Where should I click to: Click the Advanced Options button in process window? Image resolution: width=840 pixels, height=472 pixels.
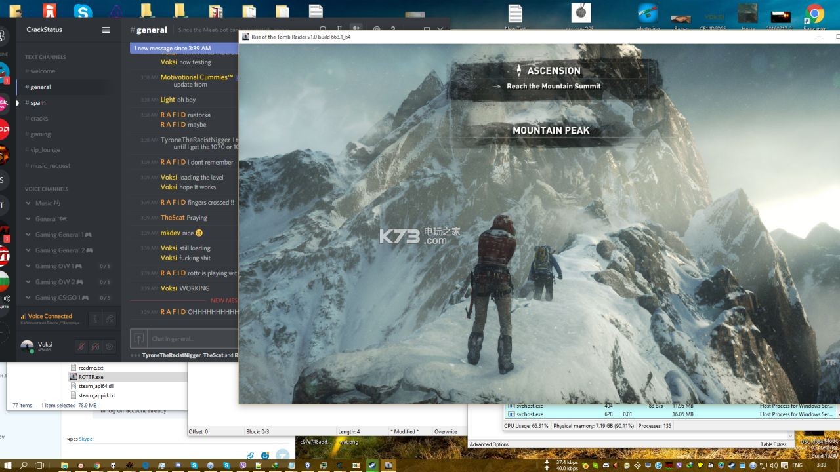click(489, 444)
